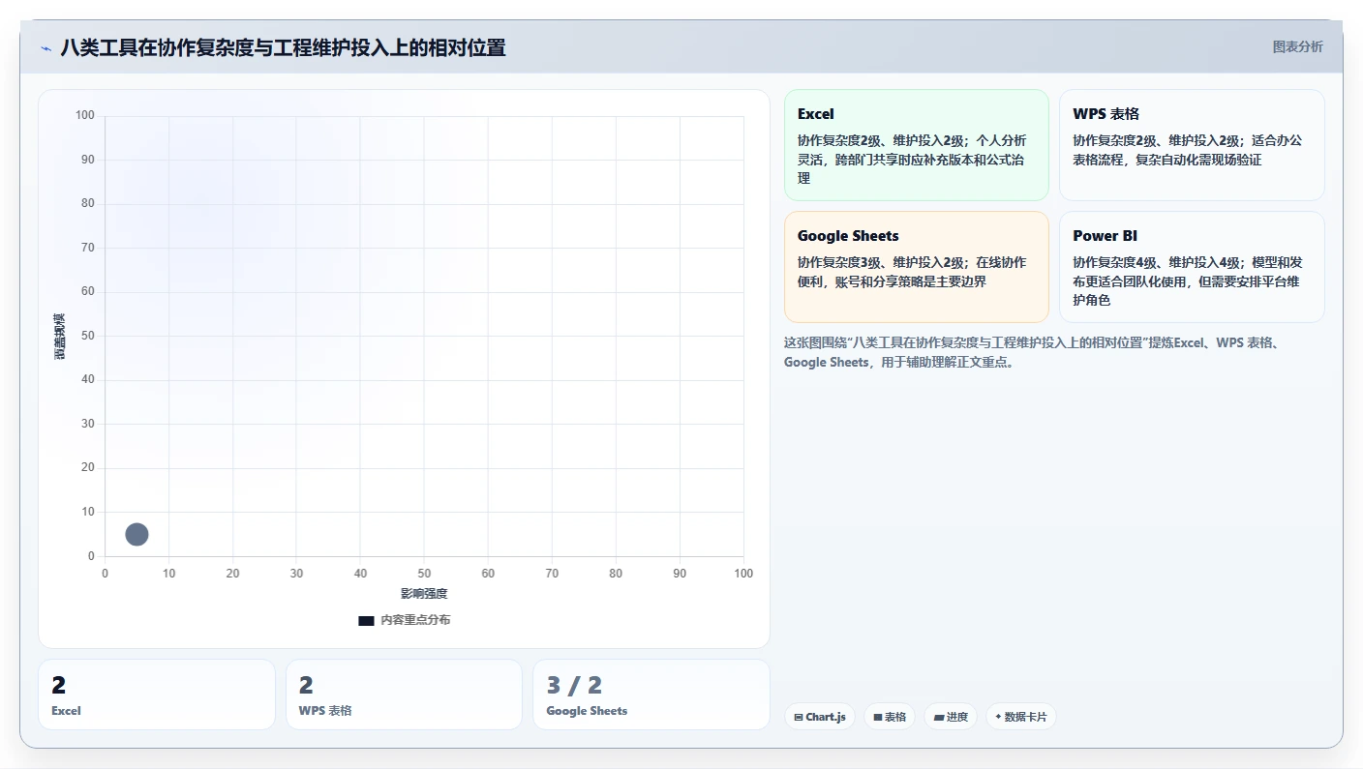This screenshot has width=1363, height=769.
Task: Click the 内容重点分布 legend color box
Action: tap(366, 621)
